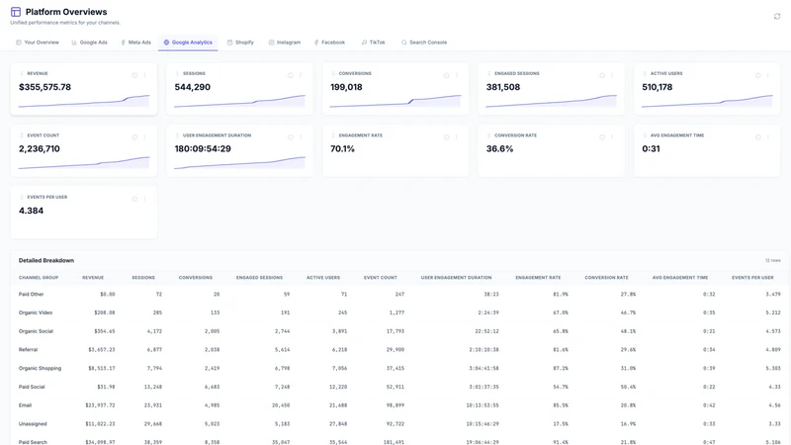Select the Organic Social table row

click(x=399, y=331)
